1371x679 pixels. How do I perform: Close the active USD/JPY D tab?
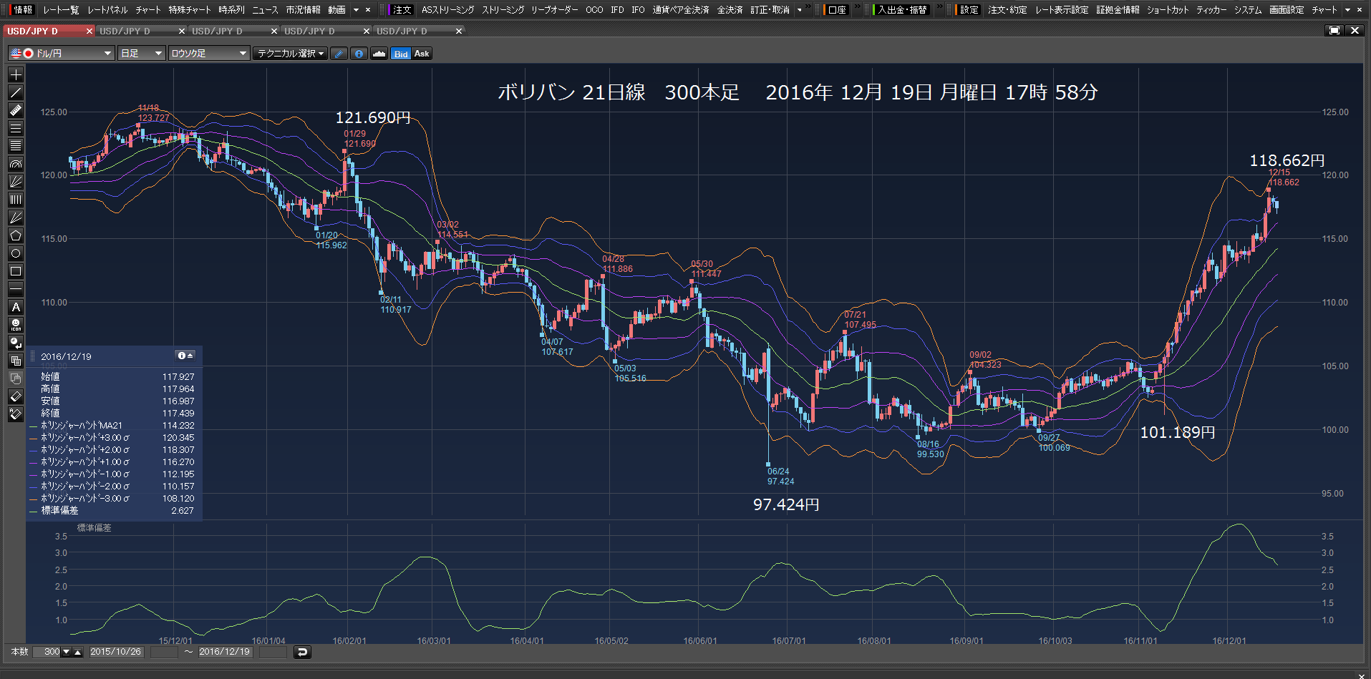tap(89, 31)
